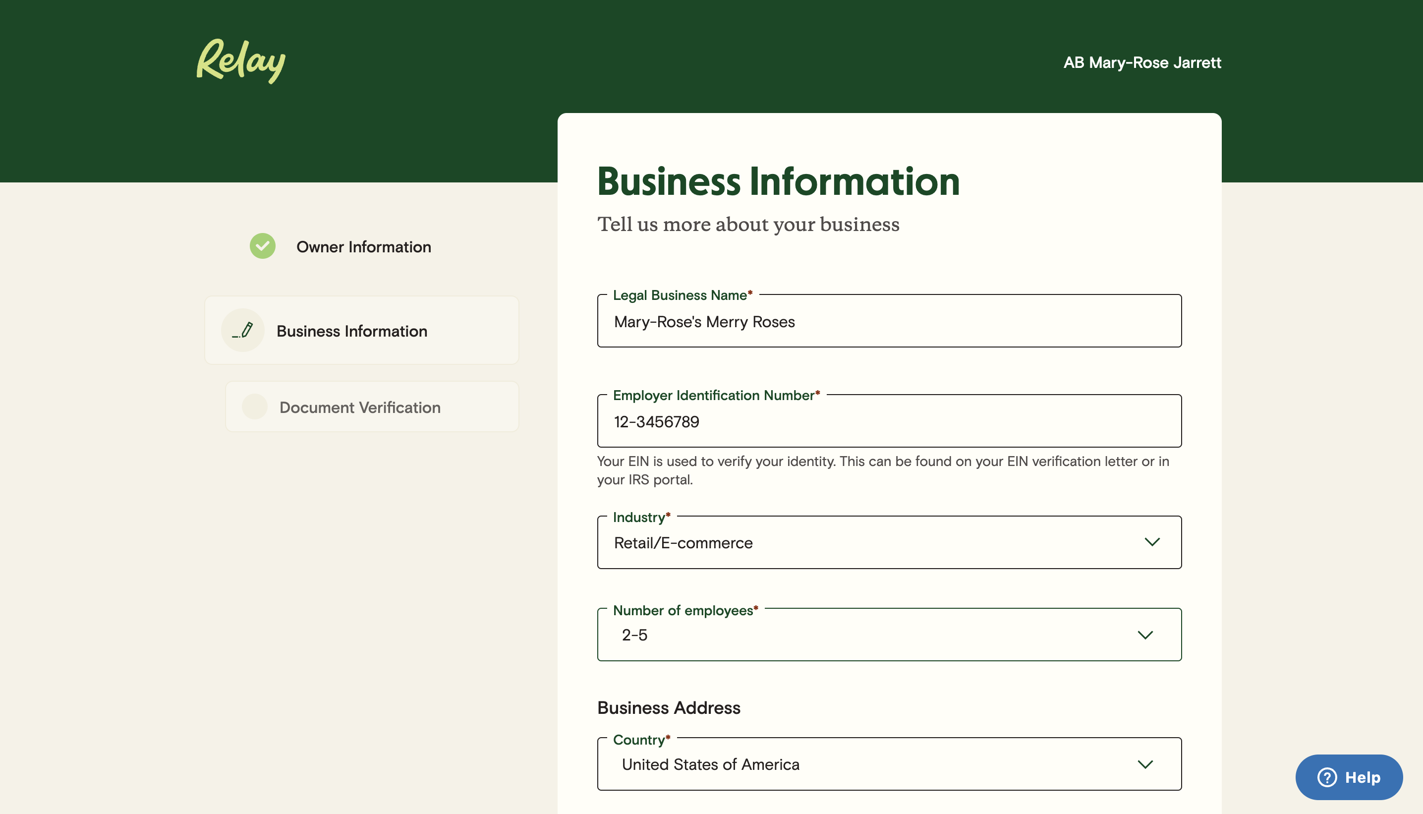
Task: Click the AB avatar initials in header
Action: [1073, 62]
